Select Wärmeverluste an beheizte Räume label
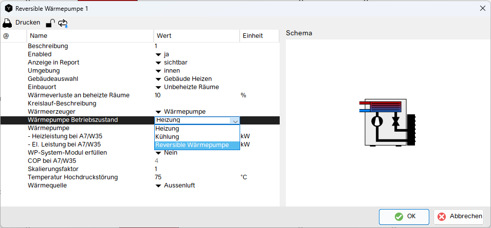 tap(79, 95)
